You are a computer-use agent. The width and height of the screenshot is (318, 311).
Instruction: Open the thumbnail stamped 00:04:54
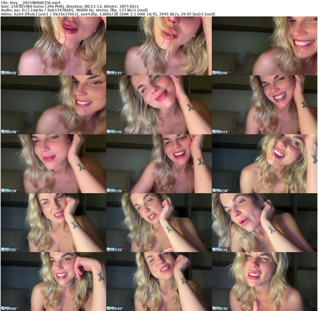53,164
